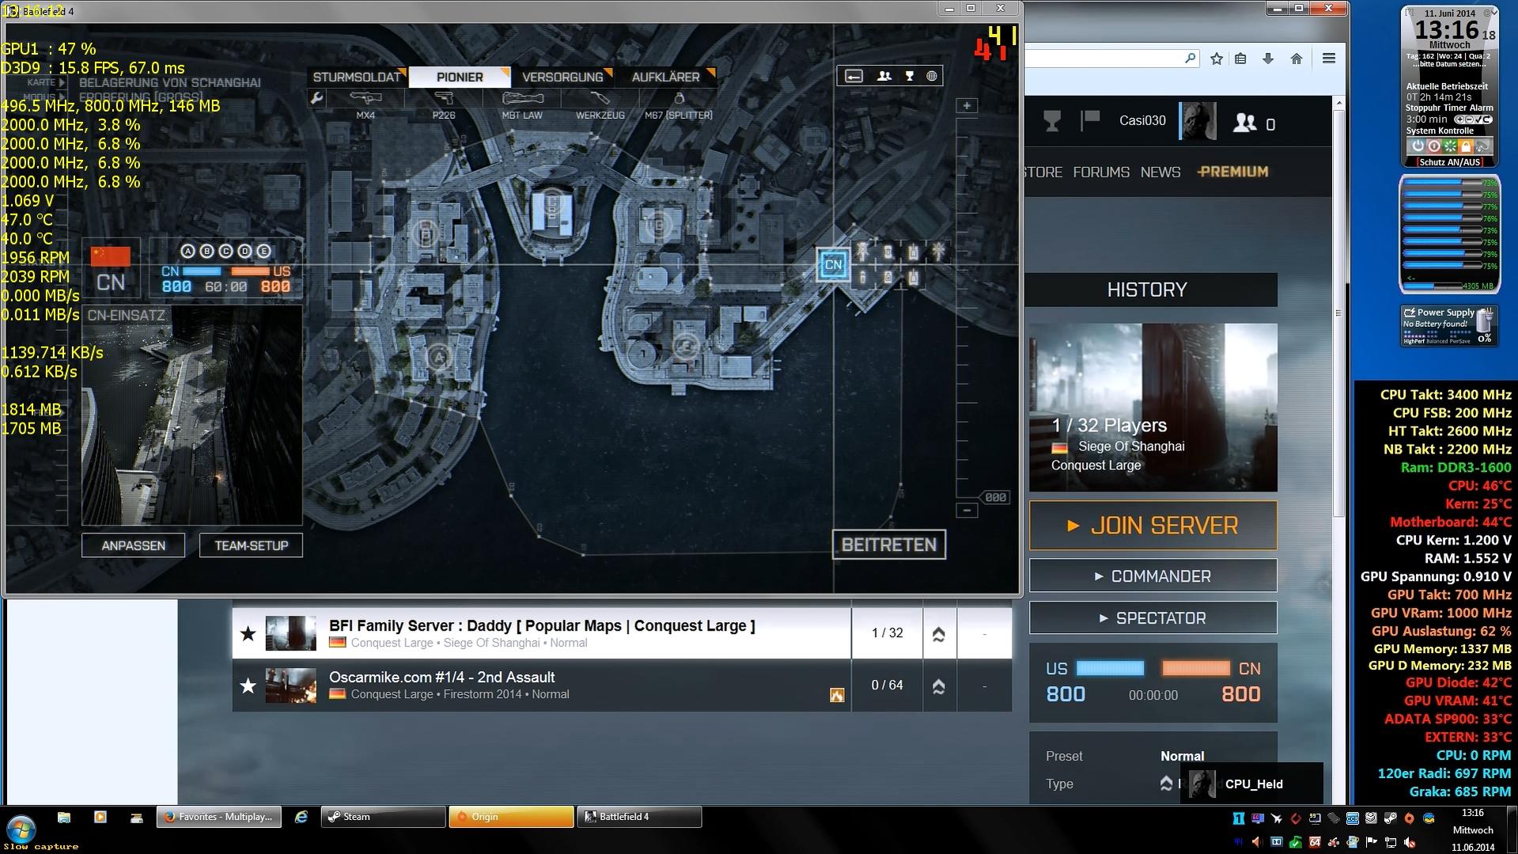Click the gadget lock icon

coord(1466,146)
